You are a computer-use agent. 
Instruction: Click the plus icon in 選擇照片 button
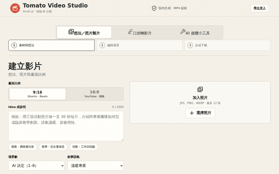tap(192, 113)
